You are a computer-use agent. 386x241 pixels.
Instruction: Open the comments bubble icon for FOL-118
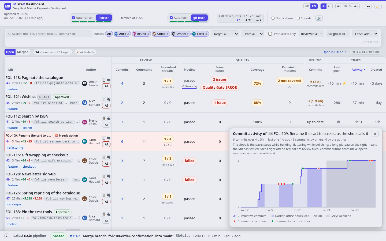[109, 80]
